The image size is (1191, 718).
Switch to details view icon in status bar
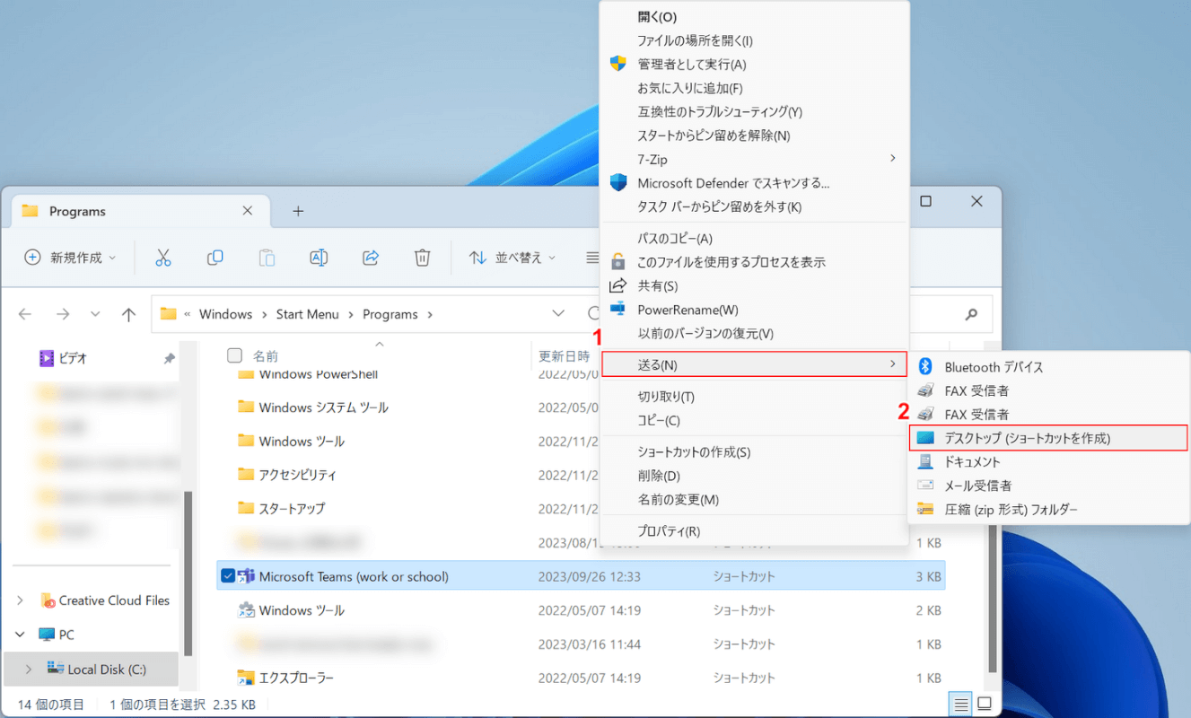click(x=961, y=704)
